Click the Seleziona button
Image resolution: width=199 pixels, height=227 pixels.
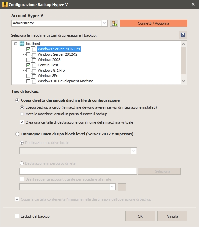click(x=159, y=171)
